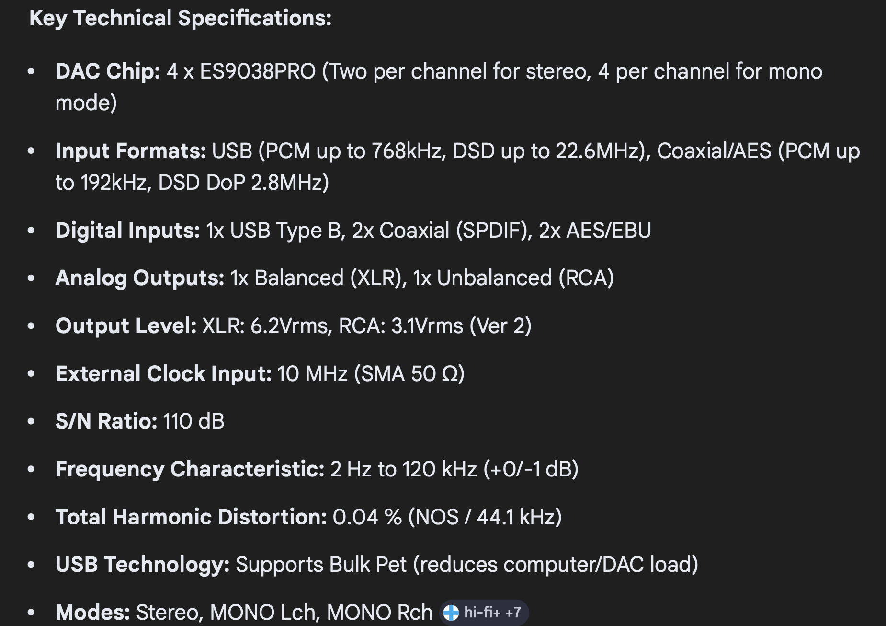Click the USB Technology label

point(143,565)
